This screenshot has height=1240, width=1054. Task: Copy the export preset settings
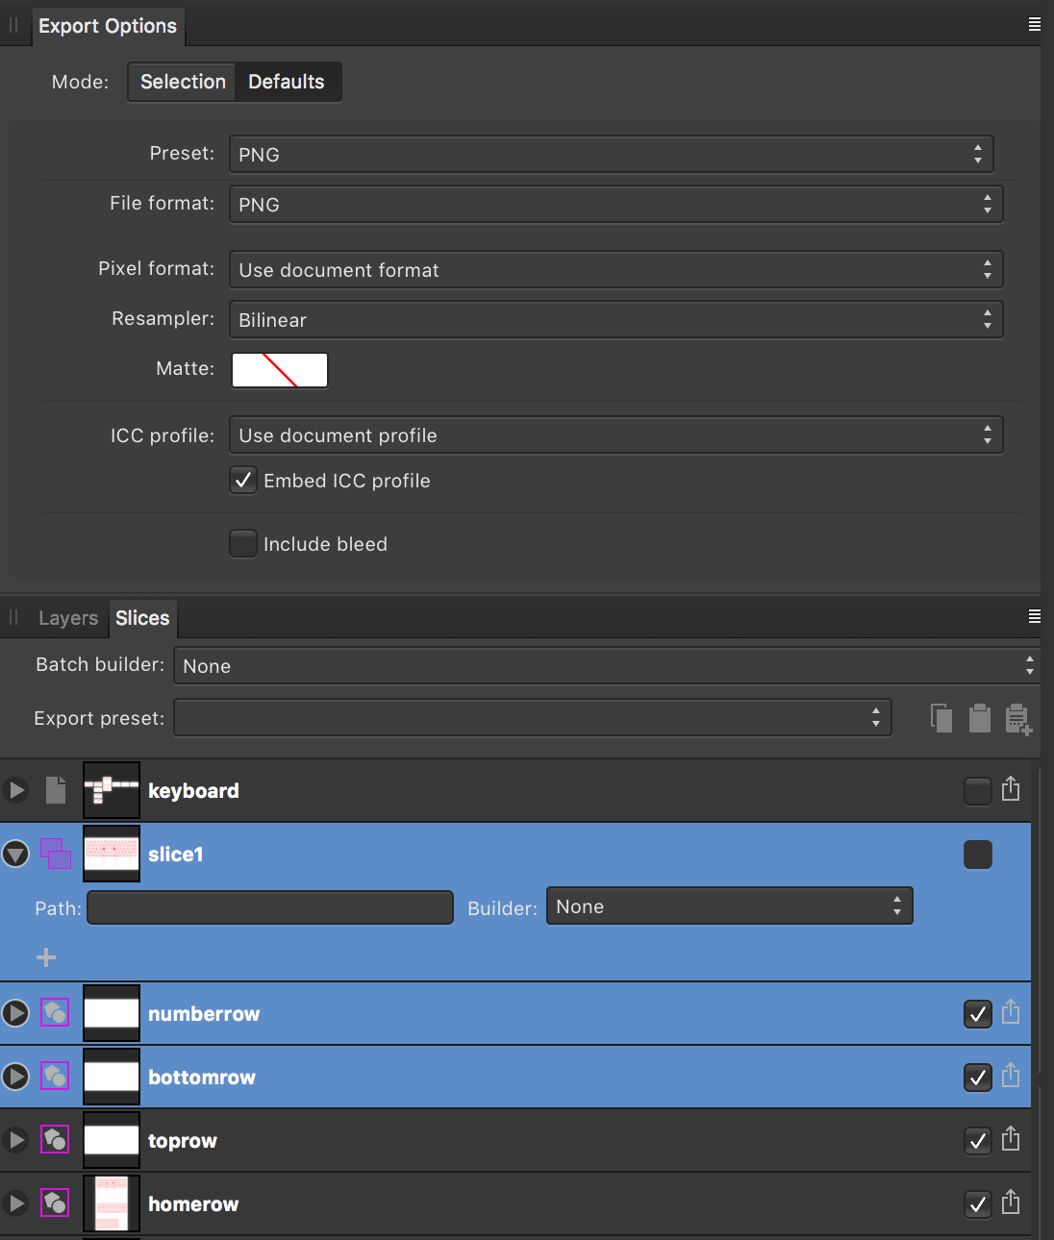(941, 718)
